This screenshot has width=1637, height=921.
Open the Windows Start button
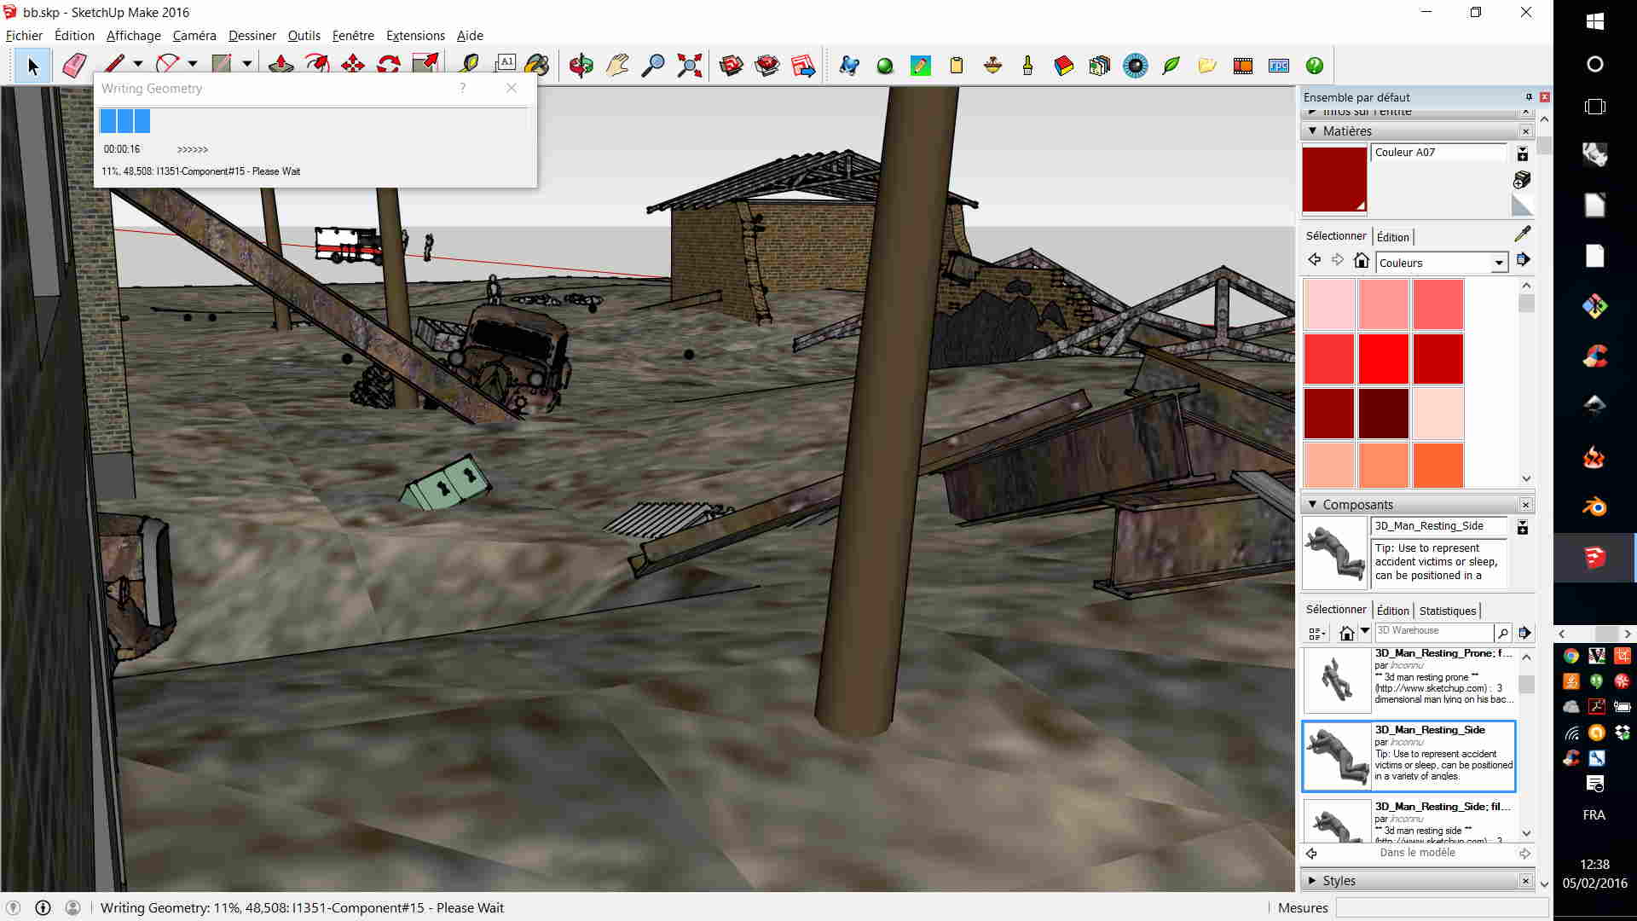tap(1594, 21)
